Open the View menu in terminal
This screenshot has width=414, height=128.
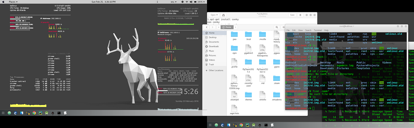[300, 30]
